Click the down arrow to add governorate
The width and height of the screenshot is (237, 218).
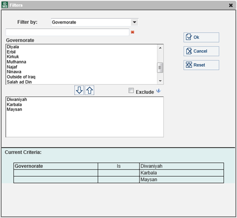coord(79,90)
